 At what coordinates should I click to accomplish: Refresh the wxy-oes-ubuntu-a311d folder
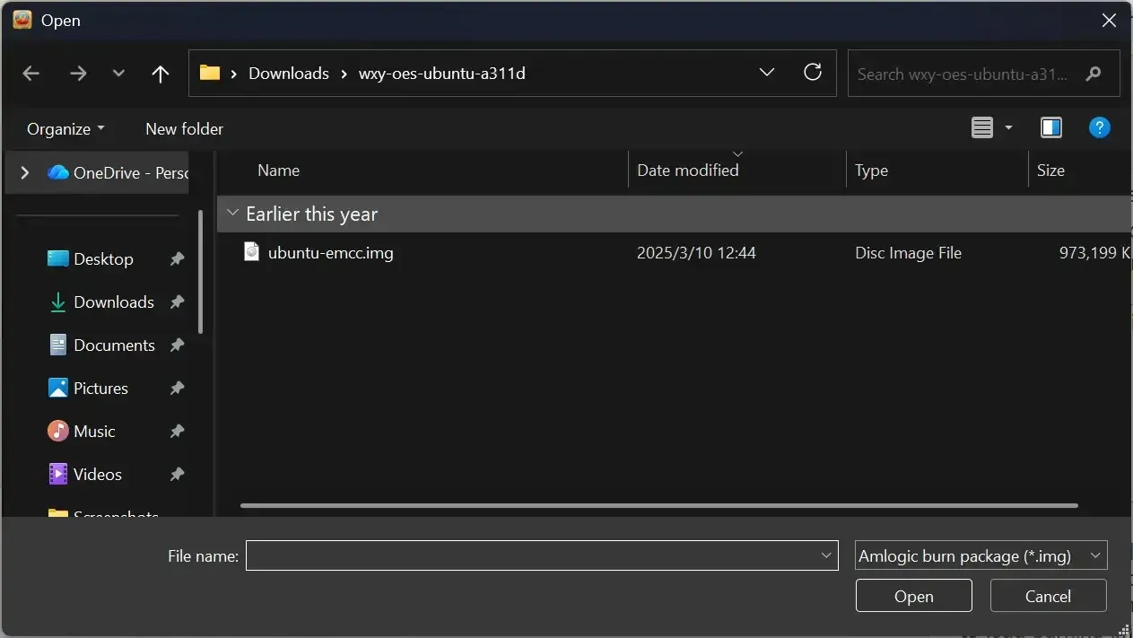point(813,73)
